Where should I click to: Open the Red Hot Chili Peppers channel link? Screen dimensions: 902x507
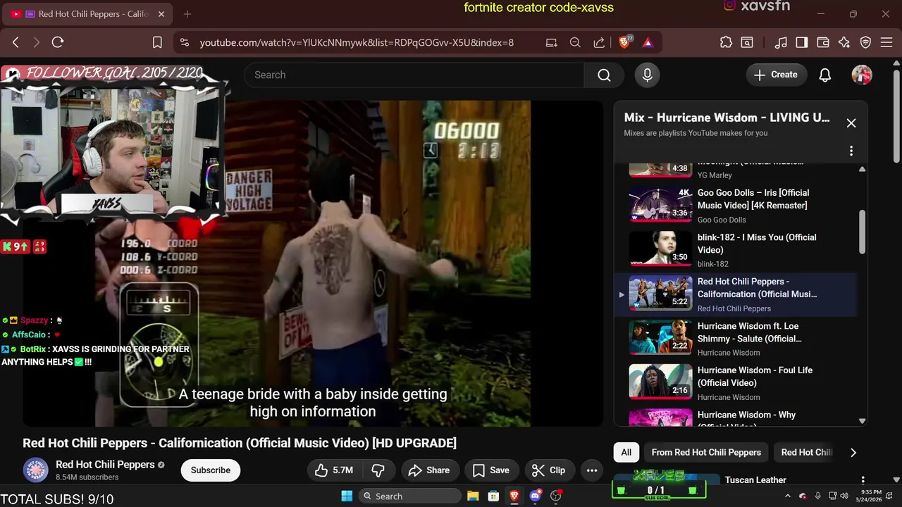click(x=105, y=464)
